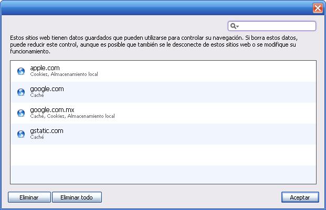This screenshot has height=210, width=326.
Task: Select the google.com.mx site name
Action: 52,110
